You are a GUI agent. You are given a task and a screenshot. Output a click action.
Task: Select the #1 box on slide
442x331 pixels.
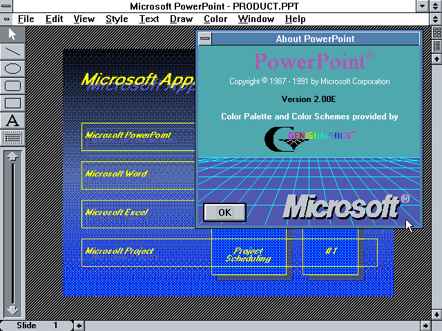[x=330, y=252]
